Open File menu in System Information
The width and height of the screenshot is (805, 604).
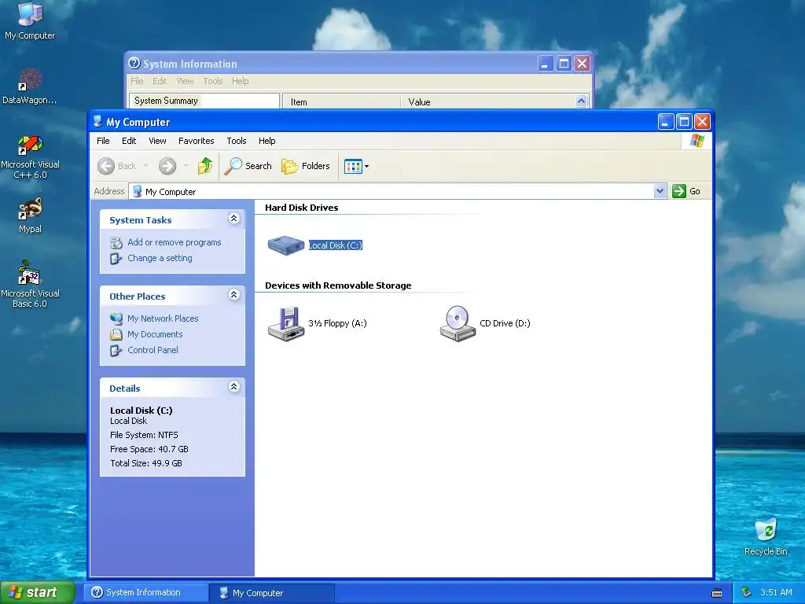point(137,81)
